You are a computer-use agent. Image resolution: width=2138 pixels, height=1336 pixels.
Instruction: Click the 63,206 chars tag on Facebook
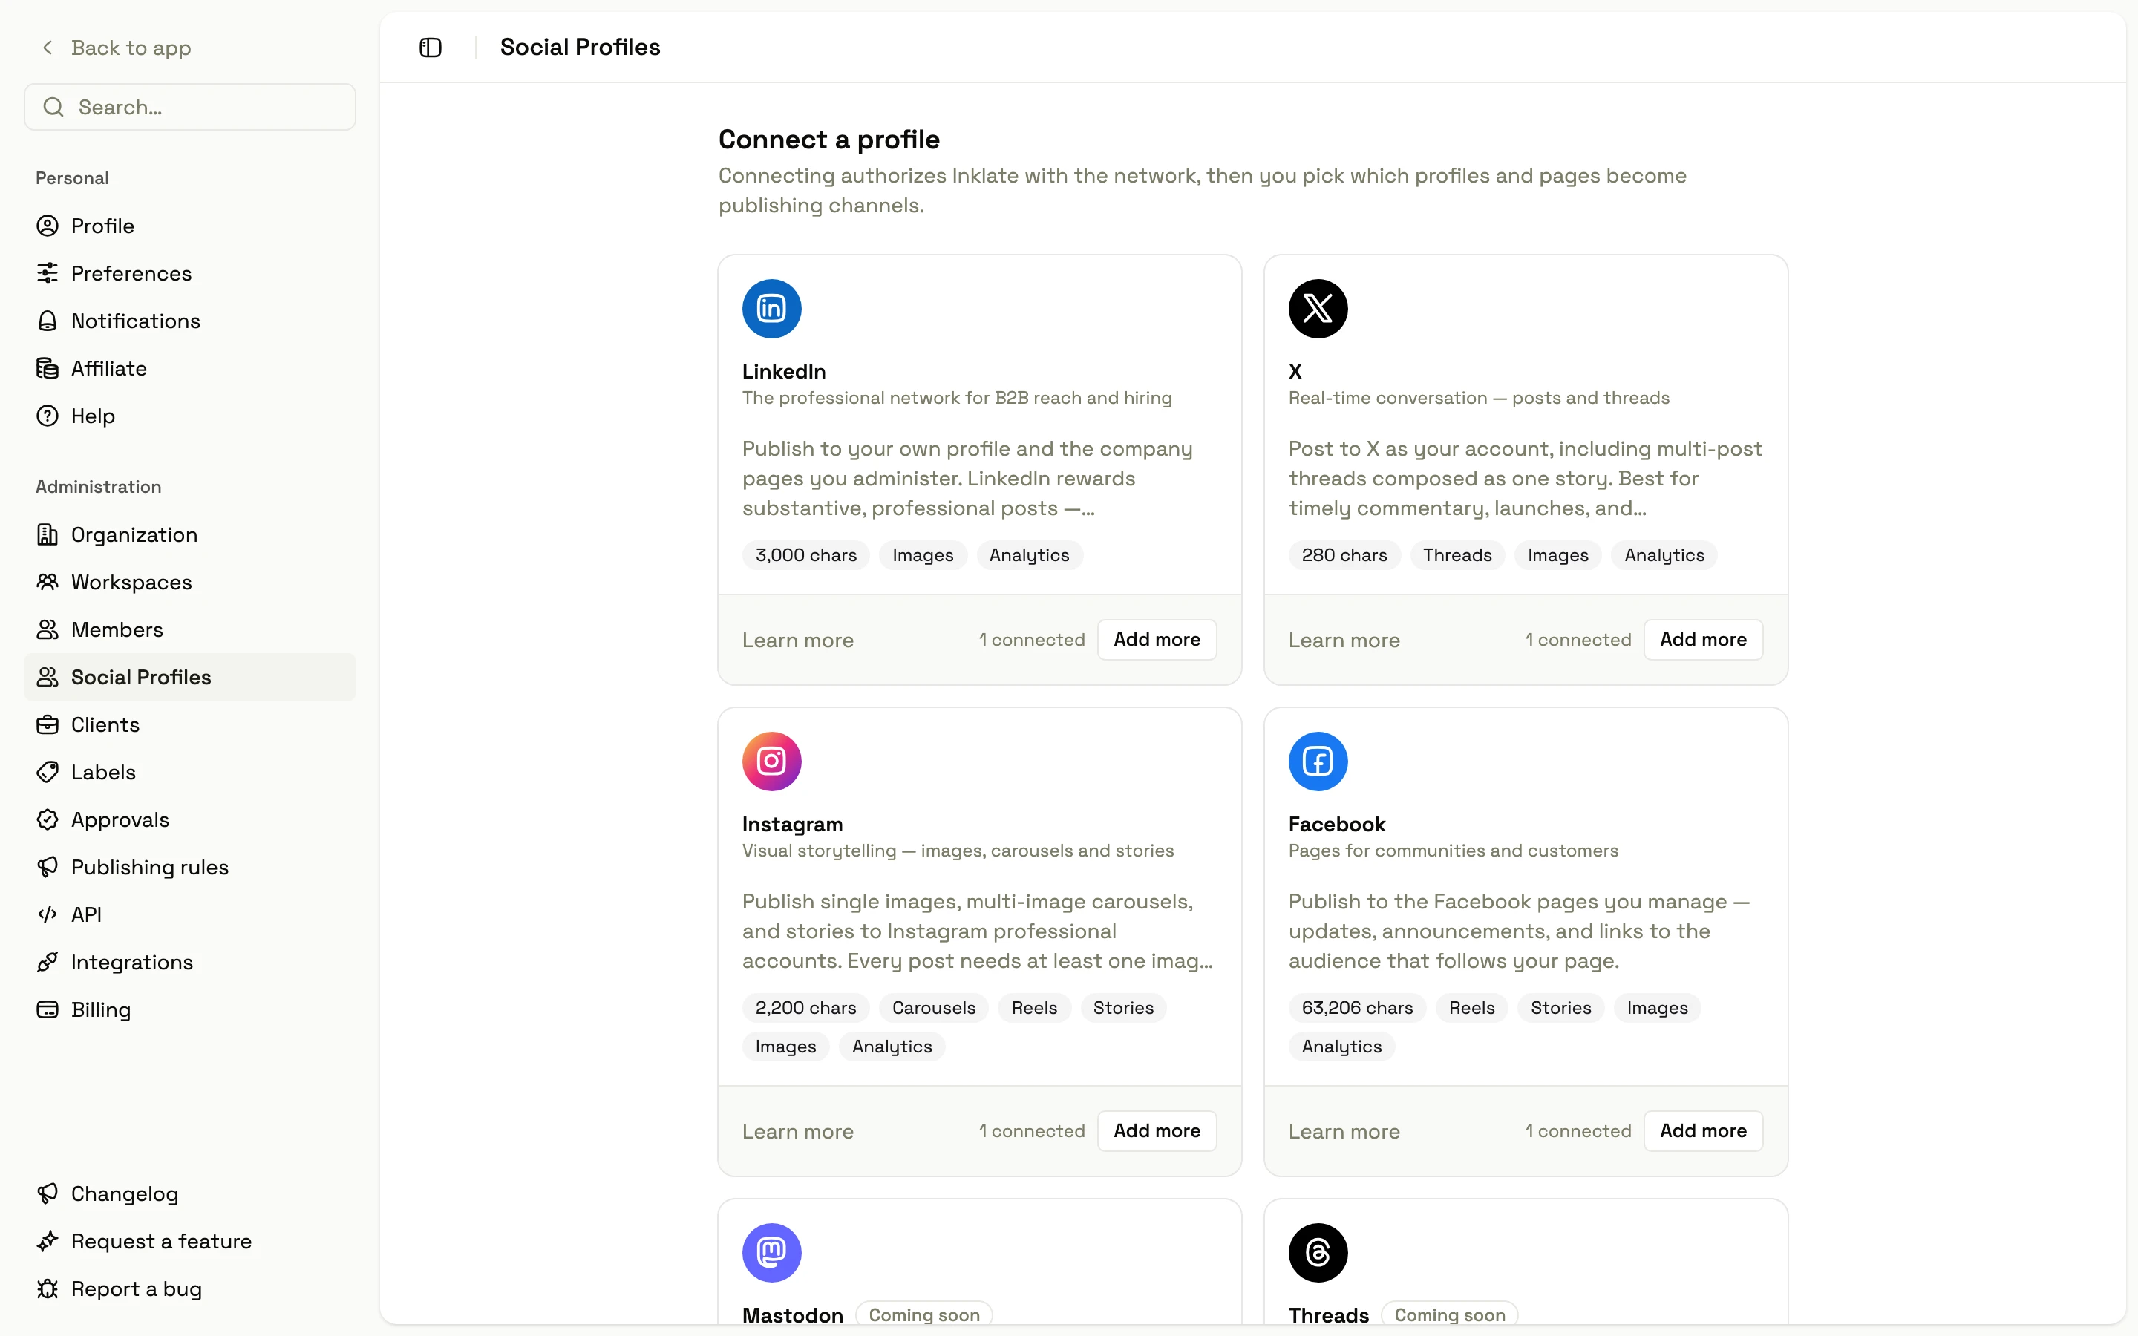tap(1357, 1007)
